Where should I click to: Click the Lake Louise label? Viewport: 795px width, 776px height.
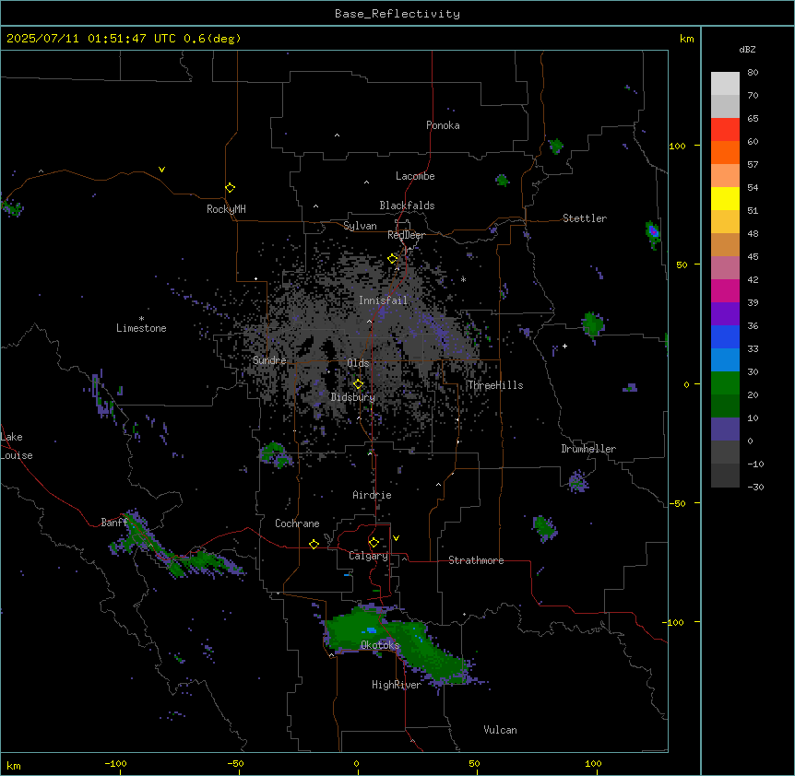(x=17, y=446)
